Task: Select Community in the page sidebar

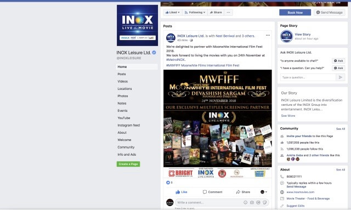Action: point(126,147)
